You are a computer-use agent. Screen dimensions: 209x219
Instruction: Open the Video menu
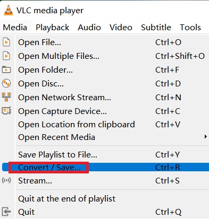coord(121,28)
